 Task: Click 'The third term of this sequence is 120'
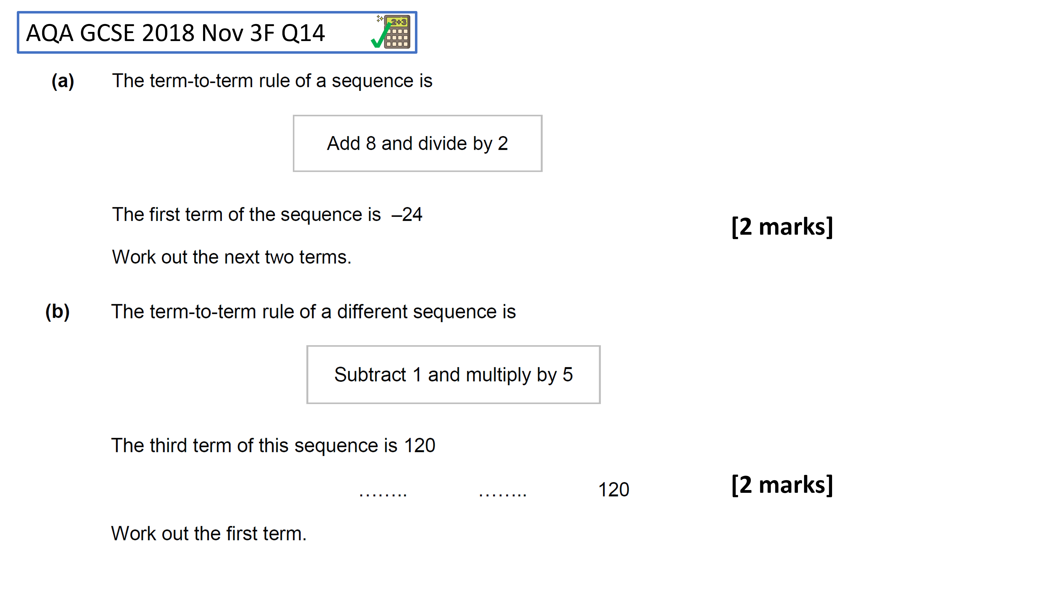(x=273, y=446)
